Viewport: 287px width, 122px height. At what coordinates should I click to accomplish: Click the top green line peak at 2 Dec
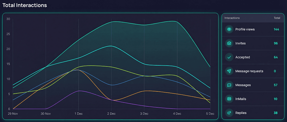pyautogui.click(x=111, y=22)
